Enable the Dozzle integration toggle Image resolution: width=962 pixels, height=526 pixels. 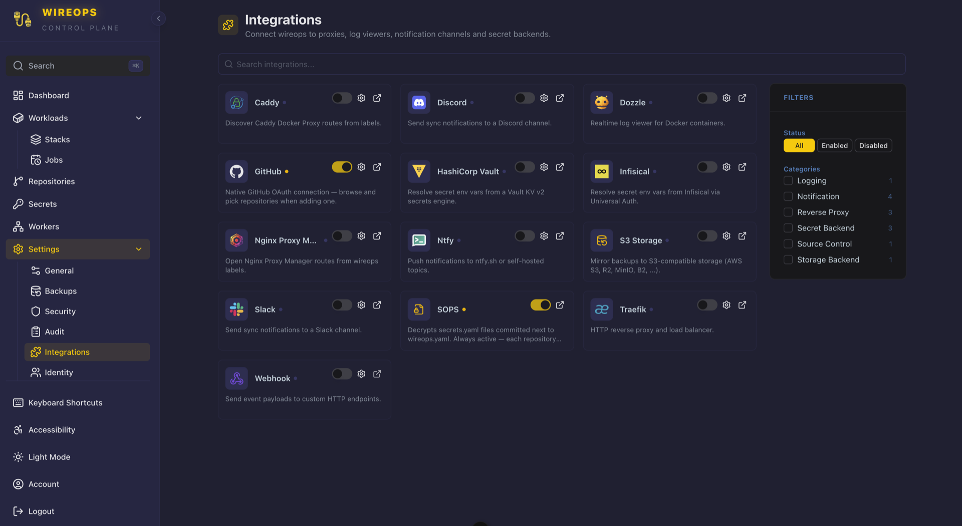(707, 98)
